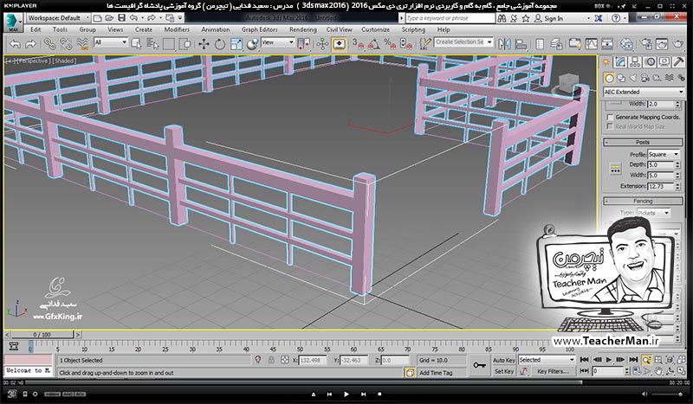Image resolution: width=693 pixels, height=404 pixels.
Task: Select the Shapes category icon
Action: pyautogui.click(x=621, y=78)
